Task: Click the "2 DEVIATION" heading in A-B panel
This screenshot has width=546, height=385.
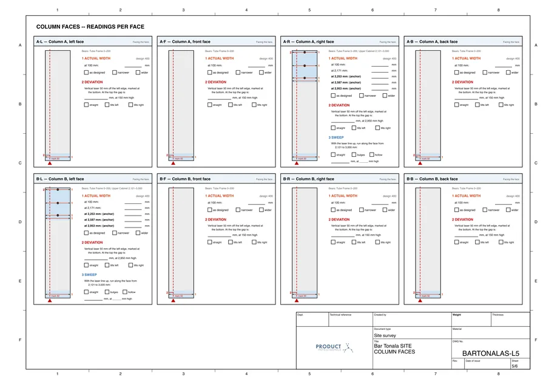Action: (x=462, y=82)
